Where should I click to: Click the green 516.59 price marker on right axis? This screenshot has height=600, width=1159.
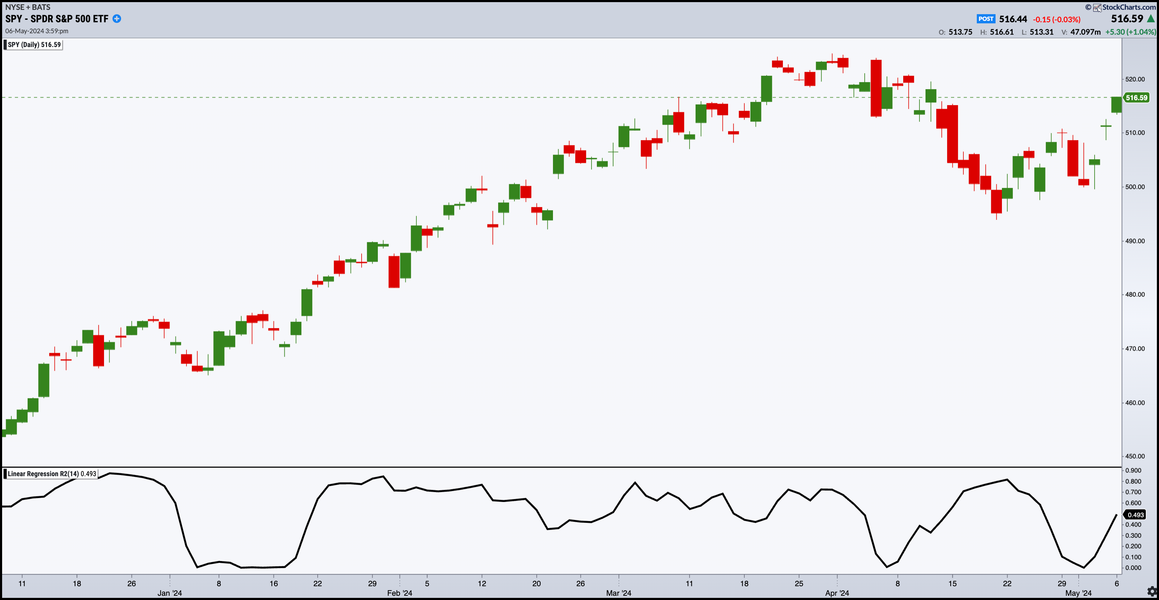[1137, 98]
